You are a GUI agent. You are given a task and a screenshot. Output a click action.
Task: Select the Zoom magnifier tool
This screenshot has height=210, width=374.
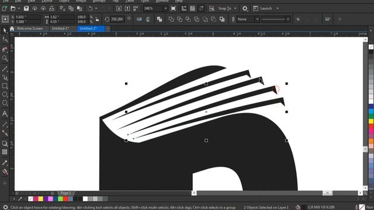click(x=5, y=58)
